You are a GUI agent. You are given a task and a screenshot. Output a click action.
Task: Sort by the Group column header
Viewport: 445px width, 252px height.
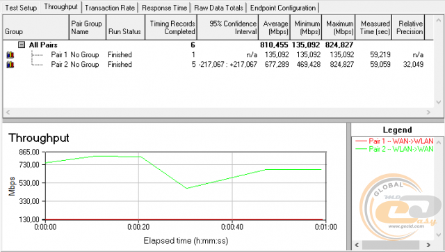tap(35, 27)
